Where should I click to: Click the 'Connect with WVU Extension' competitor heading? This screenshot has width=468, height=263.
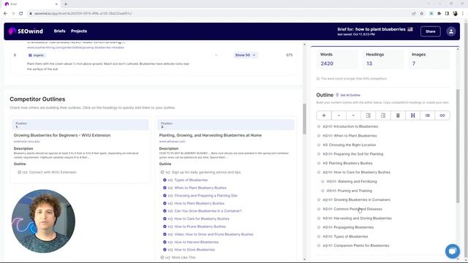[x=53, y=172]
